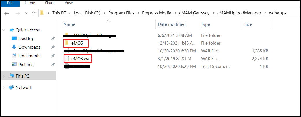
Task: Select the eMOS.war file icon
Action: [x=67, y=58]
